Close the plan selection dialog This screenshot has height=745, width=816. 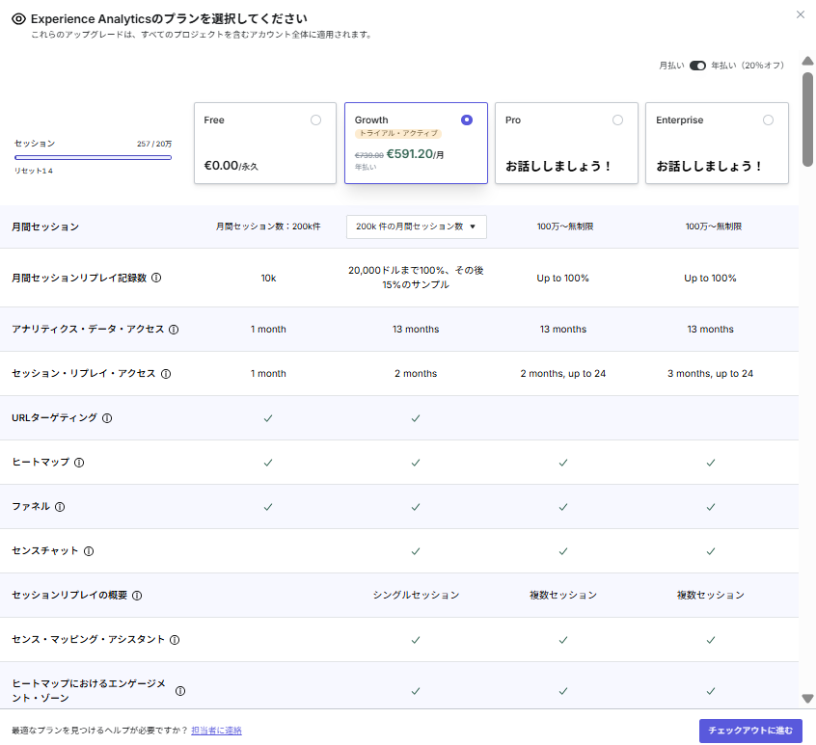801,14
